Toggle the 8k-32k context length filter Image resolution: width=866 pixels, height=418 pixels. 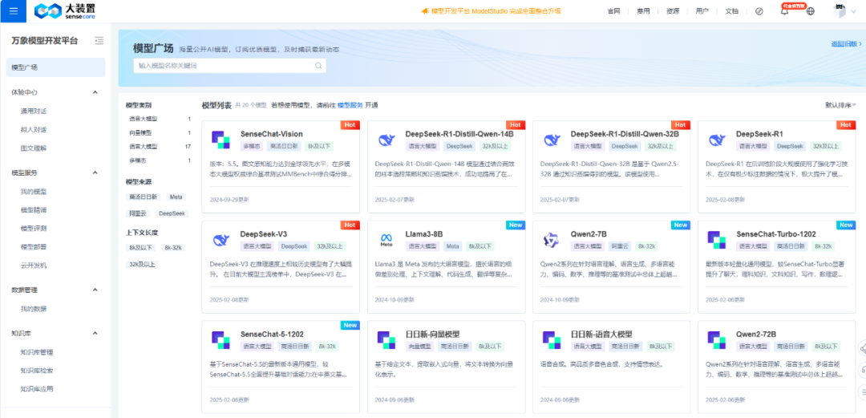(173, 248)
